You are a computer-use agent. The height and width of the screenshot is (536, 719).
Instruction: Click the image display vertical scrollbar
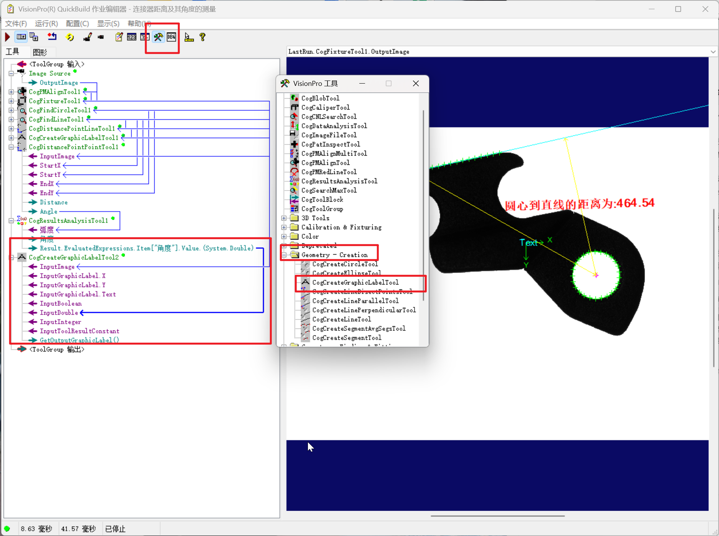click(714, 288)
